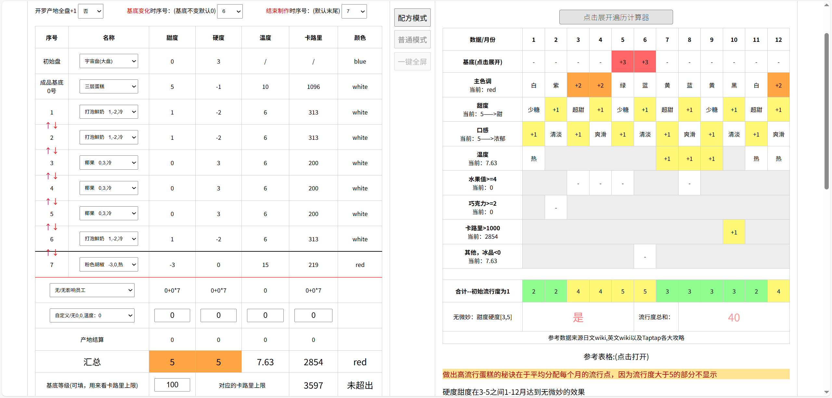Image resolution: width=832 pixels, height=398 pixels.
Task: Click the red up arrow below row 4
Action: (48, 201)
